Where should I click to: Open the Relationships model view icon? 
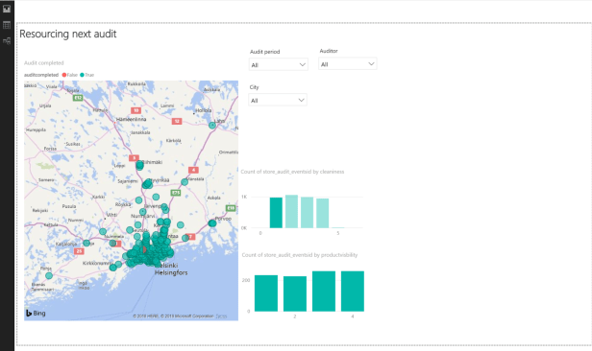[7, 40]
